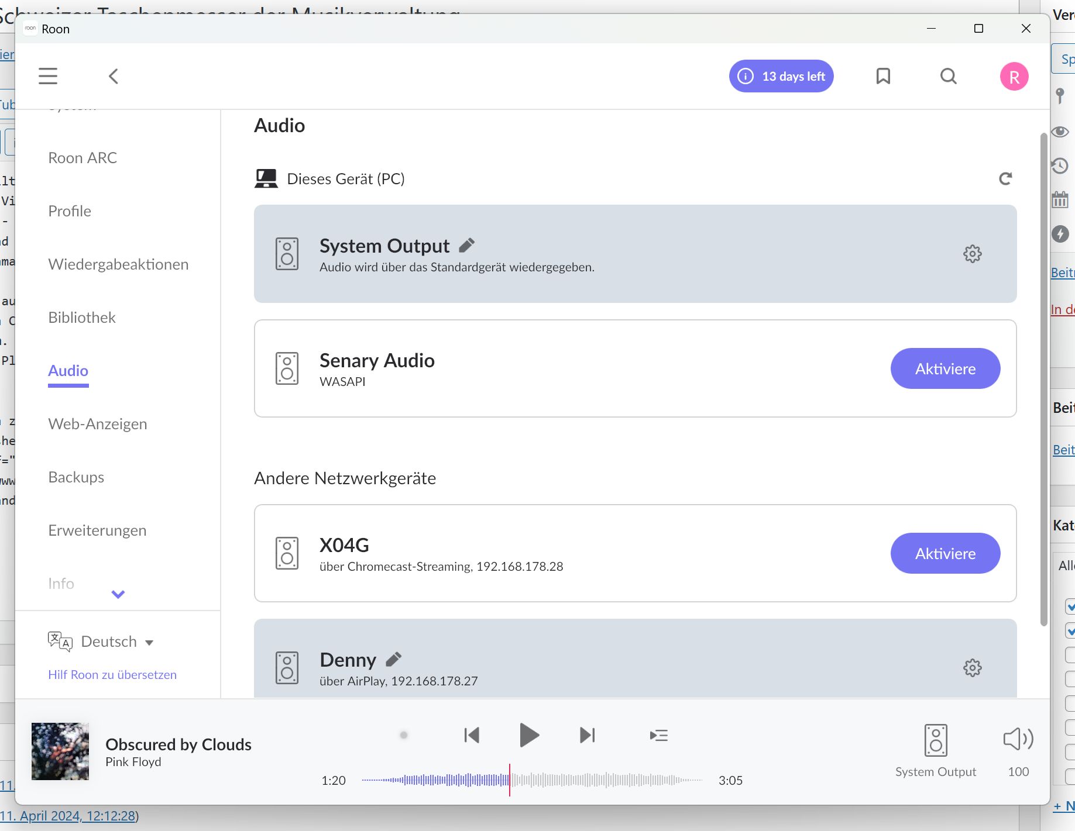
Task: Click the signal path dot indicator
Action: pyautogui.click(x=404, y=735)
